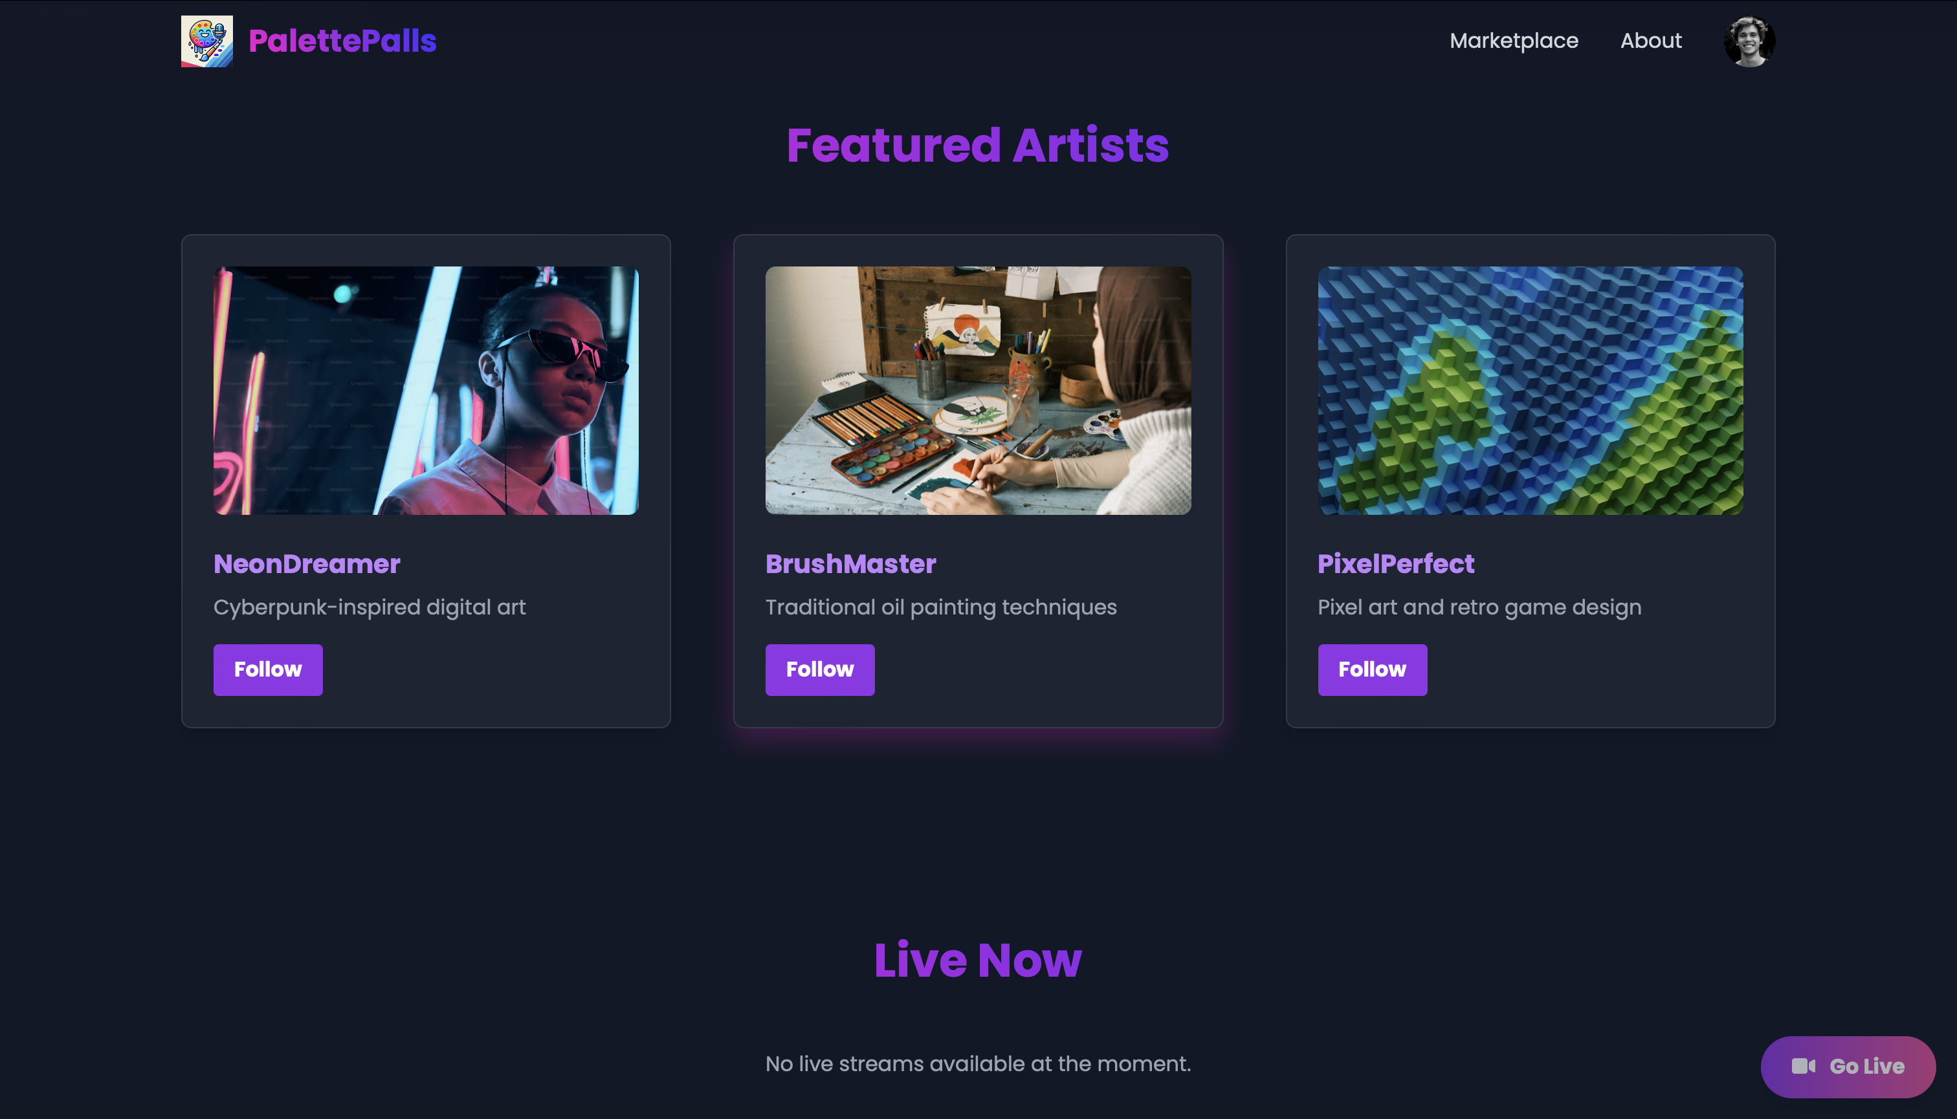
Task: Start streaming with the Go Live button
Action: point(1848,1066)
